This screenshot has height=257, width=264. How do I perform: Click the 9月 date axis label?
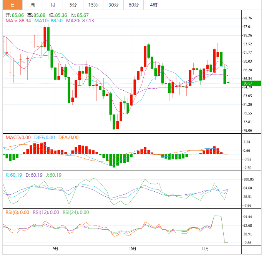point(55,249)
